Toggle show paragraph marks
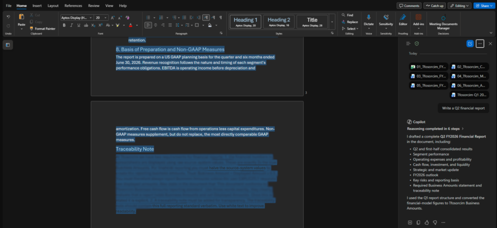The width and height of the screenshot is (497, 228). point(221,17)
